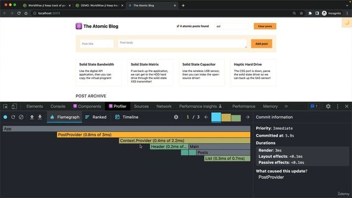Open the Performance DevTools tab
This screenshot has height=198, width=352.
tap(244, 106)
